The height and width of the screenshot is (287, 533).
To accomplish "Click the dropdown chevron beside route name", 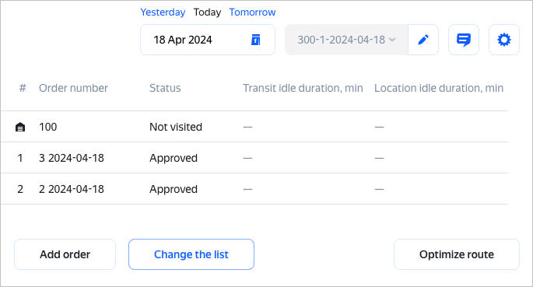I will (392, 40).
